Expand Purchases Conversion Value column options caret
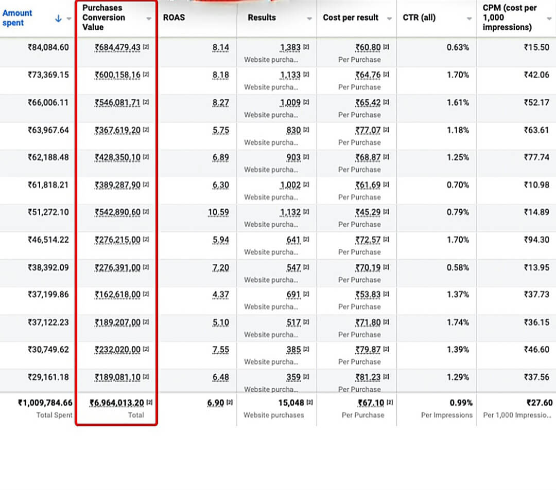Viewport: 556px width, 490px height. pos(149,19)
